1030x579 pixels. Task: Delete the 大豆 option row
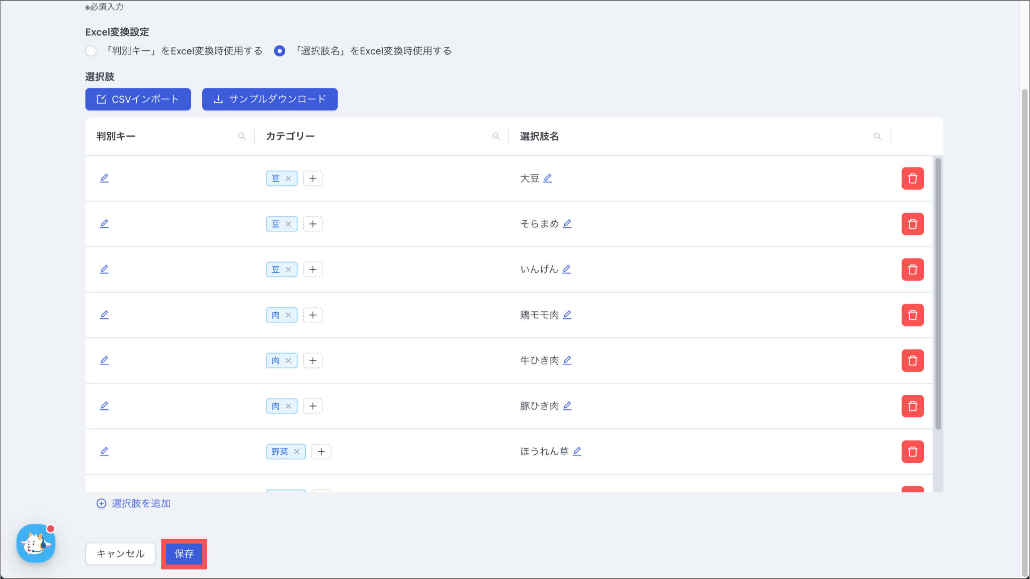[912, 179]
